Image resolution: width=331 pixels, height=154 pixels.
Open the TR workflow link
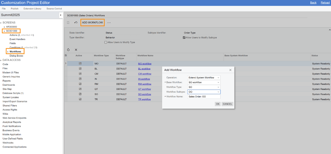(x=144, y=99)
